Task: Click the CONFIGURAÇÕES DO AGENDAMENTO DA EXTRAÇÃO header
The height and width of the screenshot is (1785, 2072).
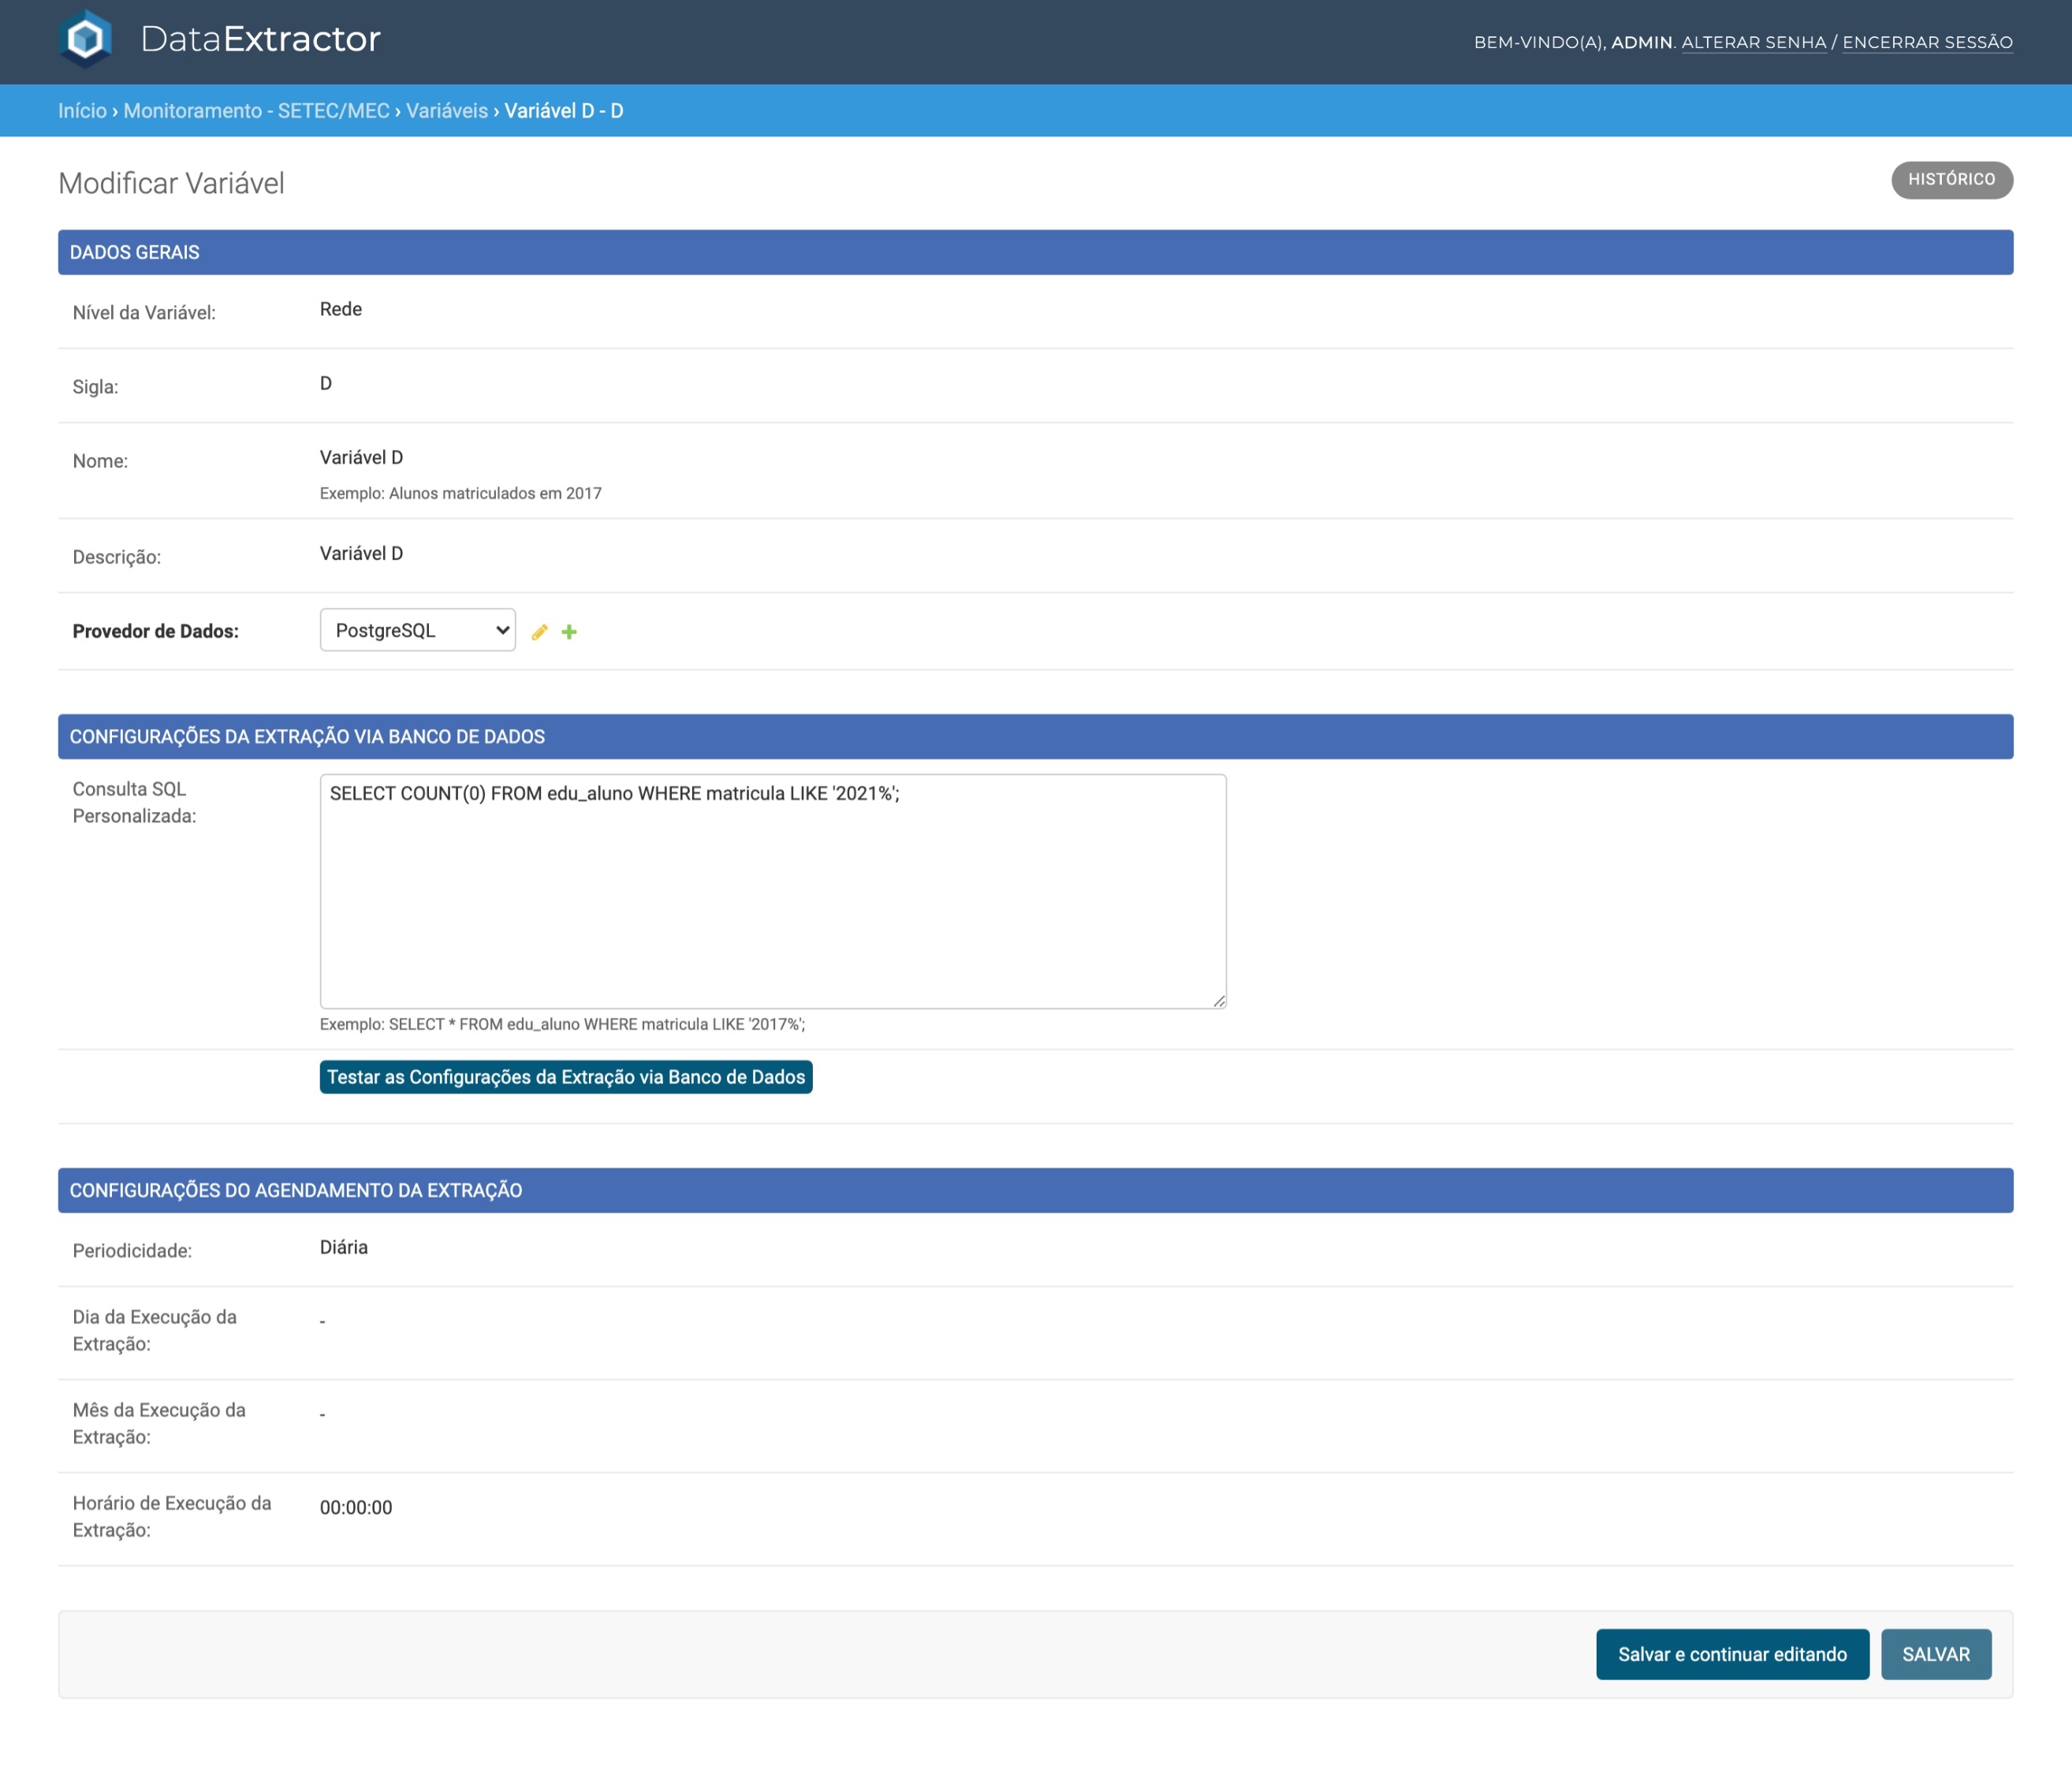Action: click(x=1036, y=1190)
